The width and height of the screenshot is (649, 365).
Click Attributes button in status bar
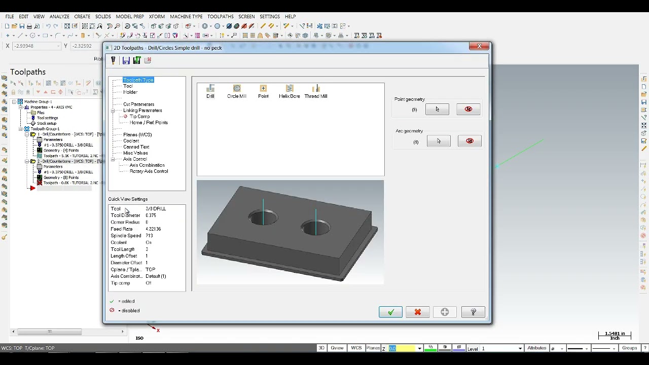coord(537,348)
